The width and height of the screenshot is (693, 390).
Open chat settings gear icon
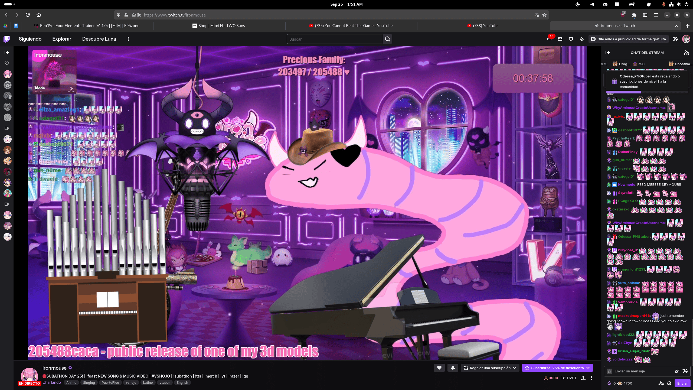tap(669, 383)
